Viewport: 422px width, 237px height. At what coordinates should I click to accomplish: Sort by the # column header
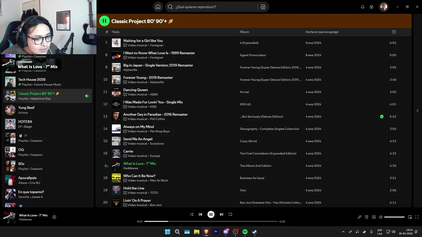107,32
